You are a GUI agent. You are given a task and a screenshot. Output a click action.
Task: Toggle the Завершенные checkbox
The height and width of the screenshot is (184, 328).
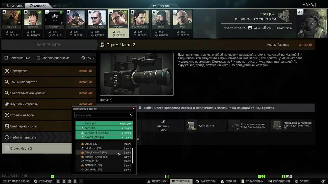[6, 58]
